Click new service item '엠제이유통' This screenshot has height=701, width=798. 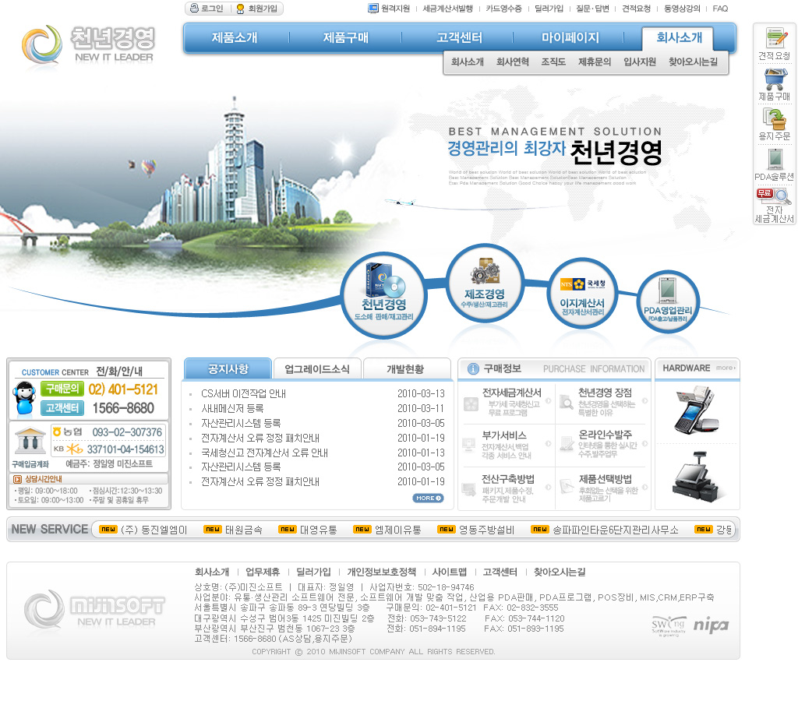(x=398, y=530)
